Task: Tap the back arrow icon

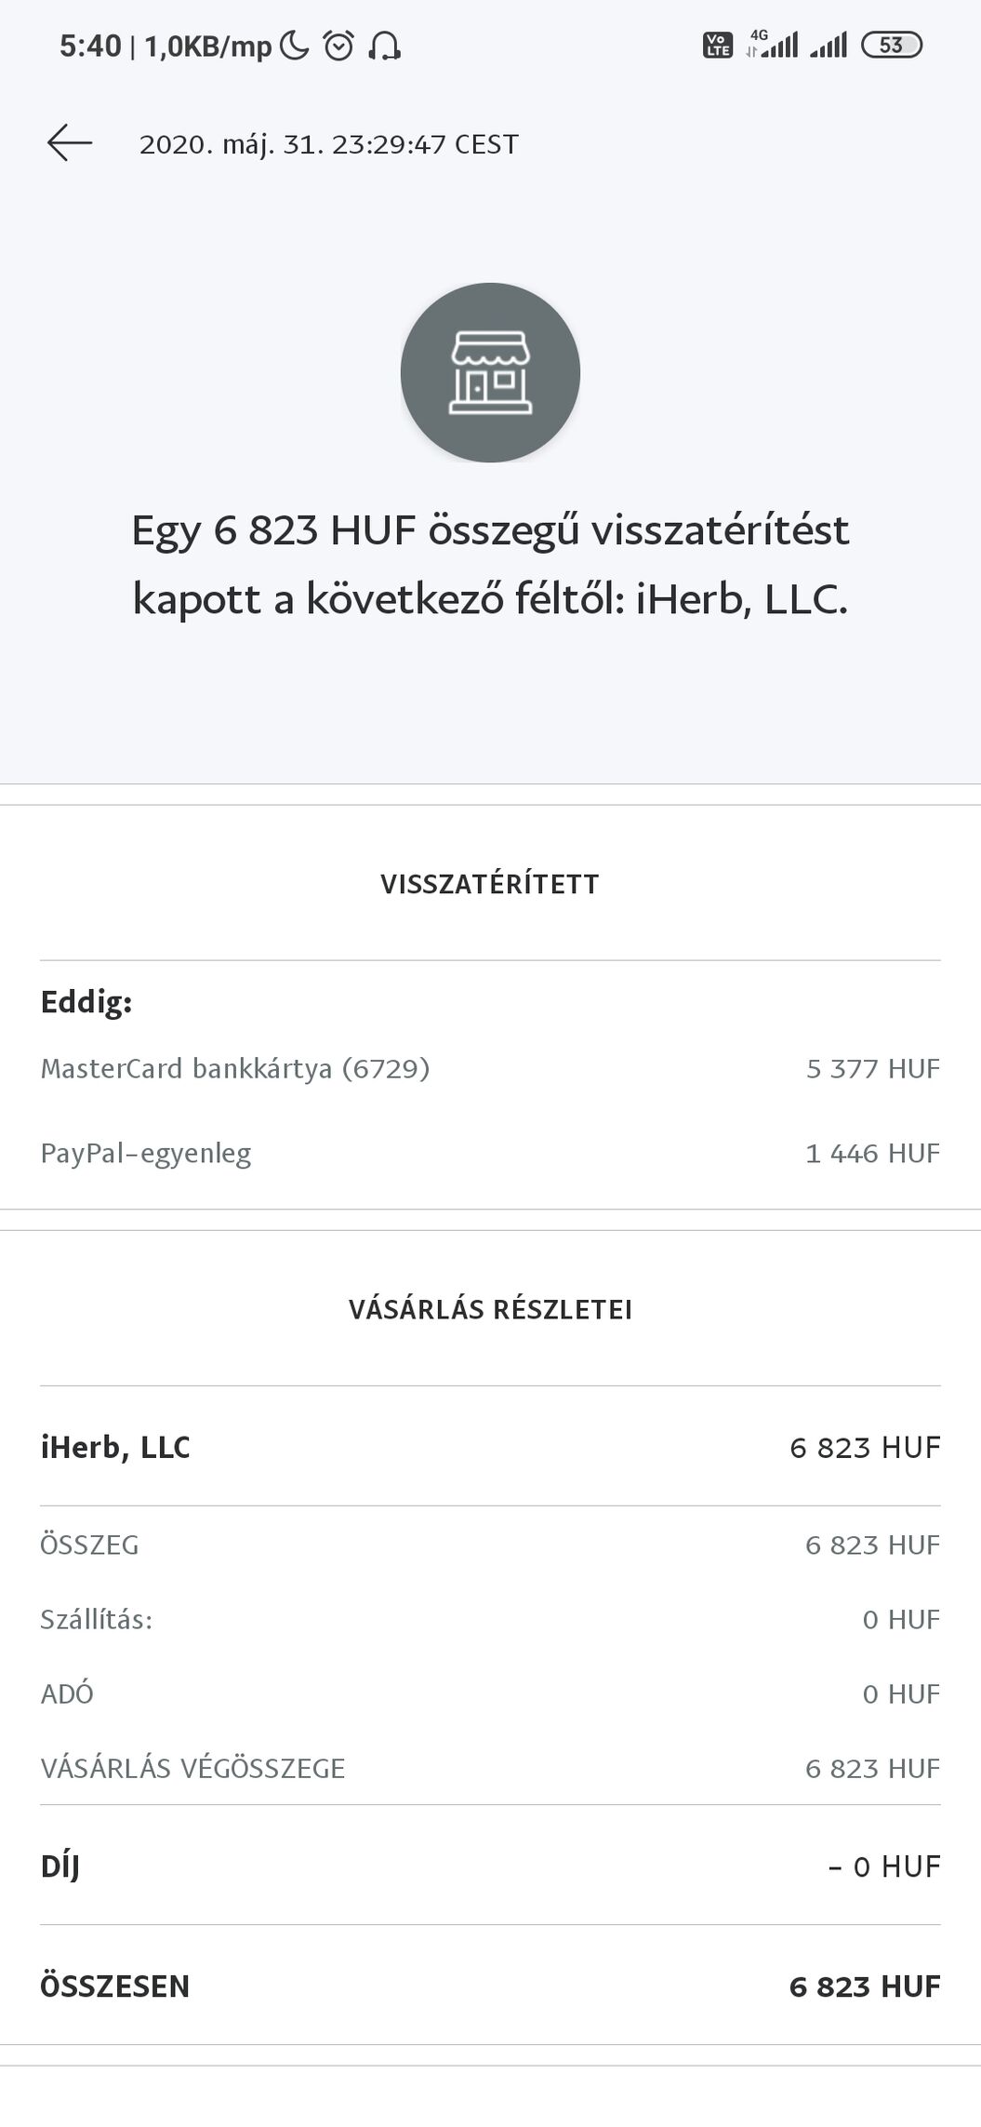Action: [x=70, y=143]
